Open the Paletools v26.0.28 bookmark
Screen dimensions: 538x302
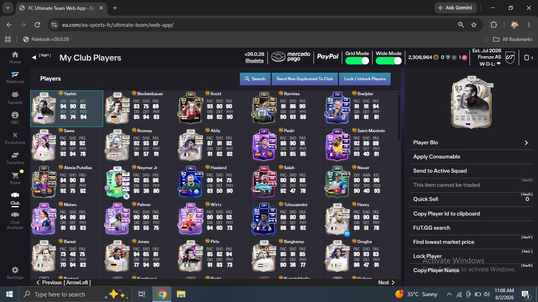(46, 39)
